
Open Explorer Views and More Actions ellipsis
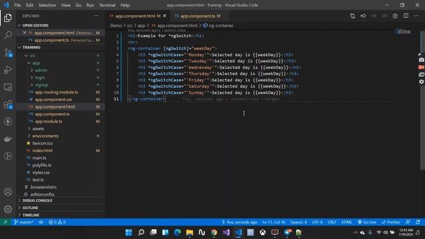click(96, 16)
